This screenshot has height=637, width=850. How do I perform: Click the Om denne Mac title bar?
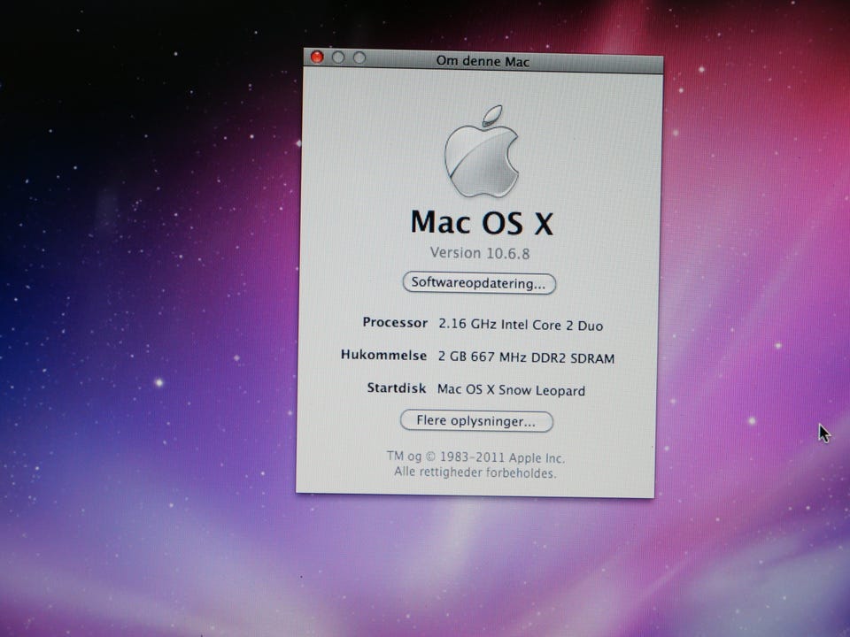point(483,61)
